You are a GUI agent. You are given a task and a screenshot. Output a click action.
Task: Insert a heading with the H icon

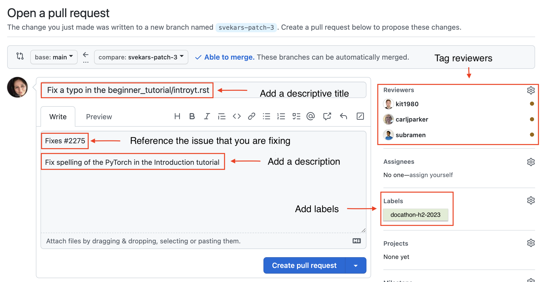click(177, 116)
